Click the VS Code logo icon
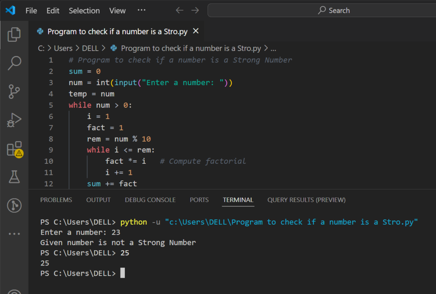Viewport: 436px width, 294px height. pyautogui.click(x=10, y=11)
